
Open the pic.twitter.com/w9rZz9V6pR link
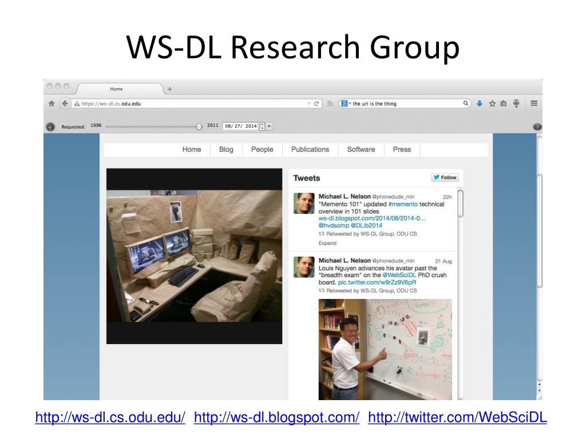click(377, 282)
